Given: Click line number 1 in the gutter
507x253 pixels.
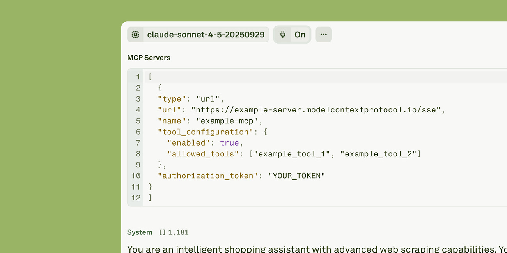Looking at the screenshot, I should click(x=138, y=77).
